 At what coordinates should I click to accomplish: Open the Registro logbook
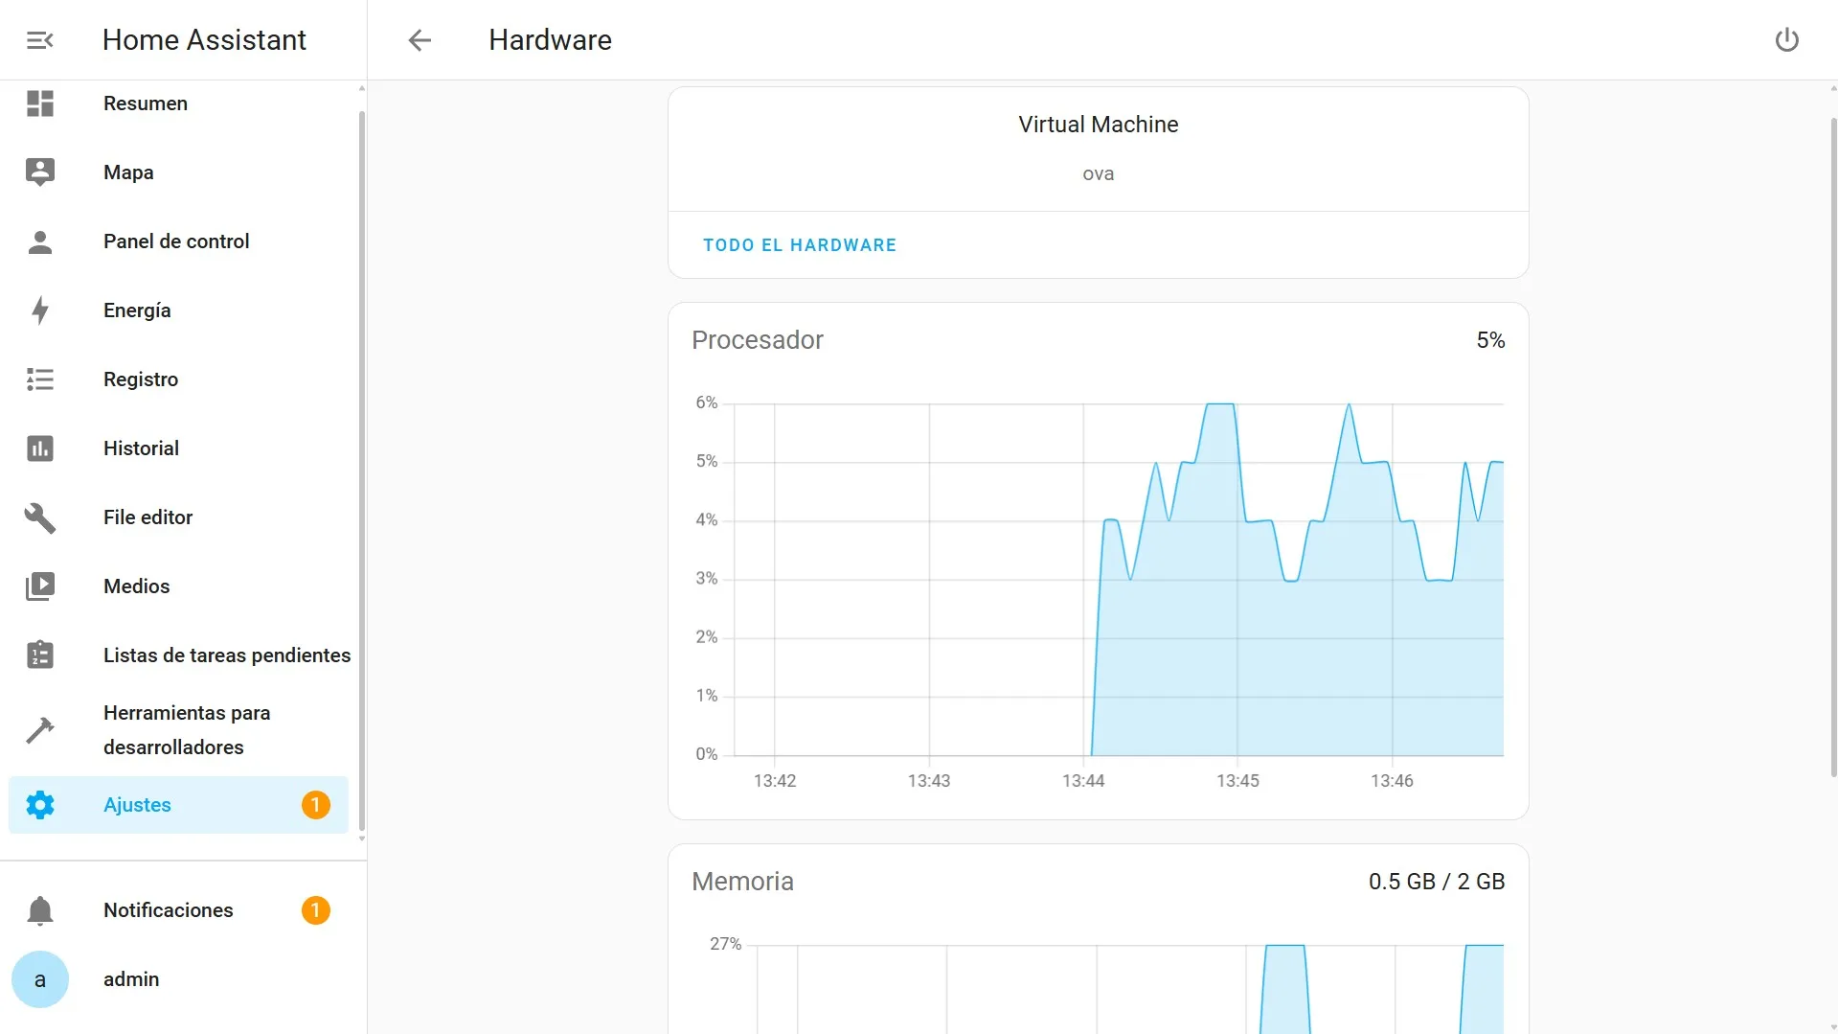[x=178, y=379]
